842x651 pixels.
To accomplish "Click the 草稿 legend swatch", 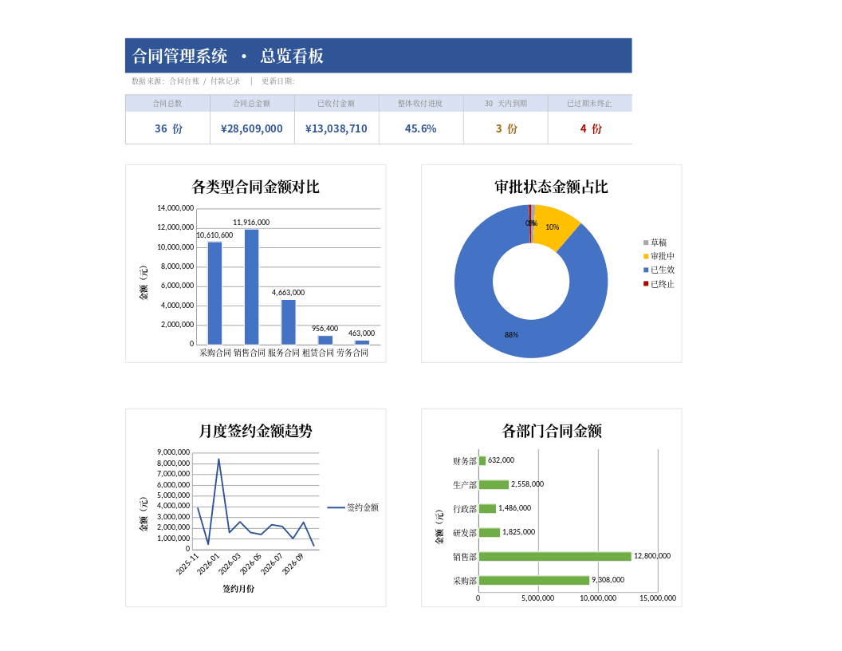I will [646, 243].
